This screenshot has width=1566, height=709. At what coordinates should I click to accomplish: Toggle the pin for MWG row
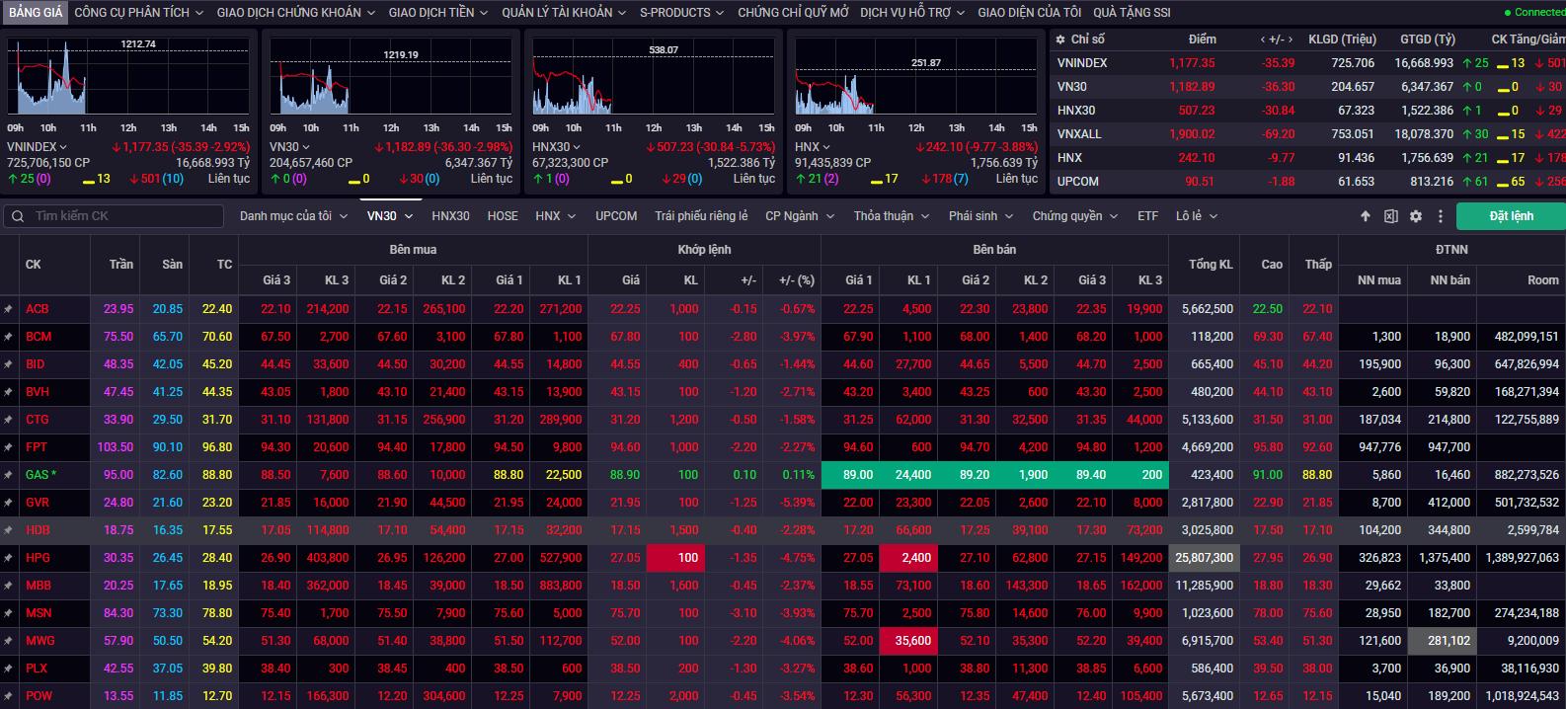[9, 641]
